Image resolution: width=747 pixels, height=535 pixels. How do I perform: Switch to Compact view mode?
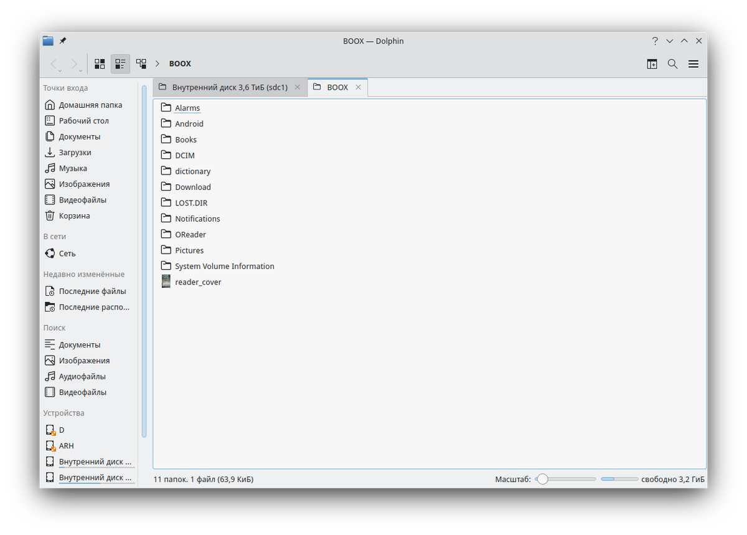click(120, 64)
